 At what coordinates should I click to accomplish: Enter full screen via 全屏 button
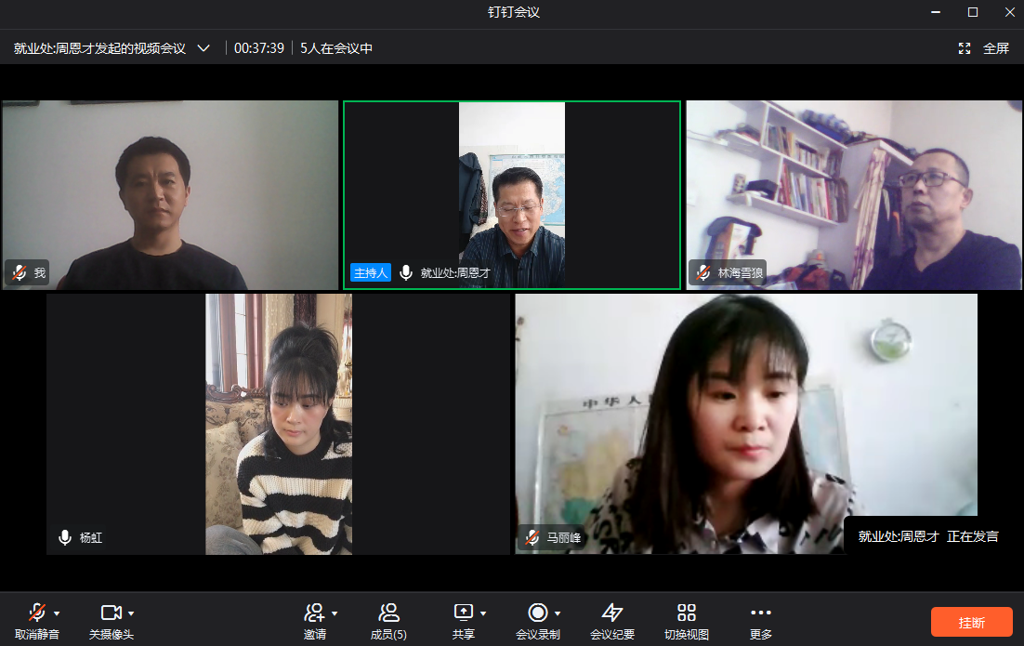click(x=984, y=48)
